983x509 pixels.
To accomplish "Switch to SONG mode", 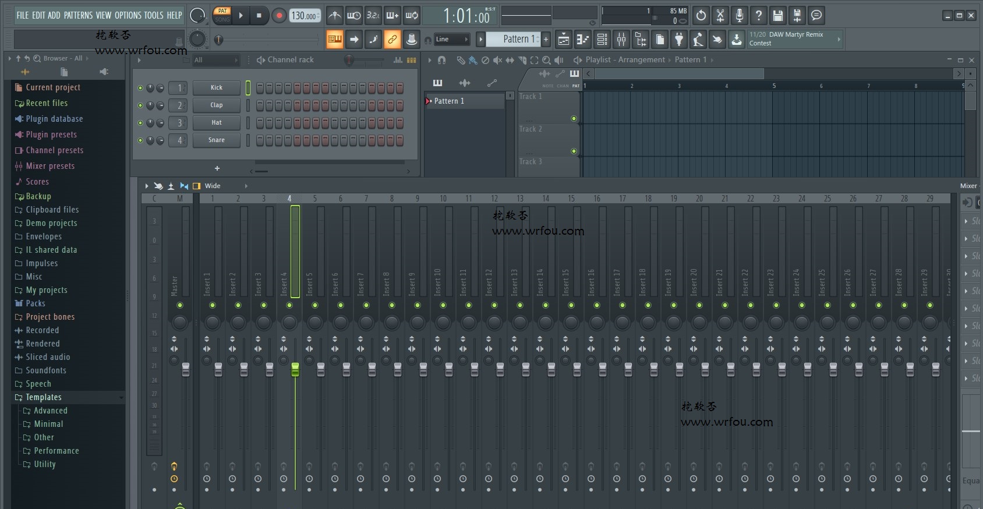I will (x=222, y=20).
